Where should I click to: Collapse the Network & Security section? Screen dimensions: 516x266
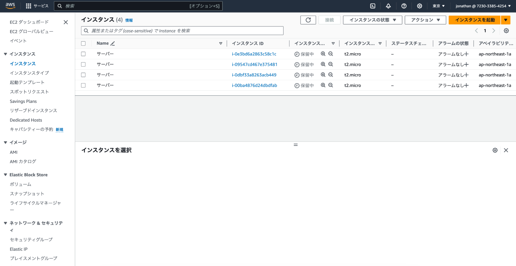5,223
